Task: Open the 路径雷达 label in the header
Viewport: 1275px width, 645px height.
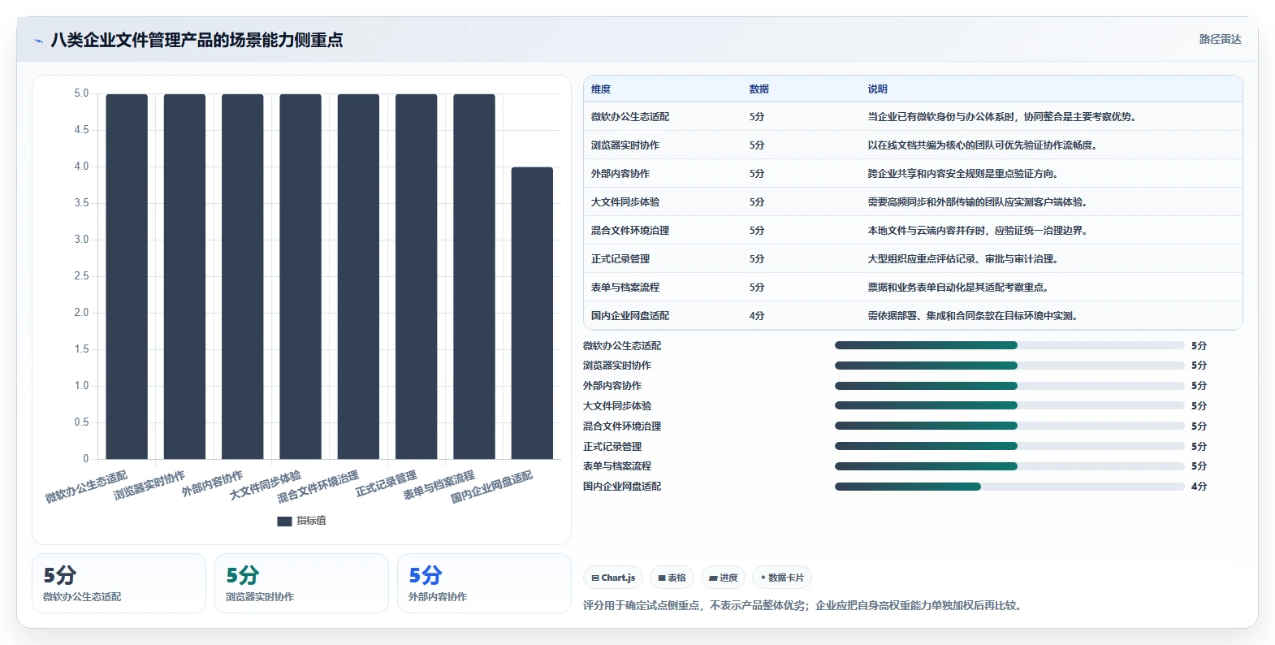Action: coord(1221,39)
